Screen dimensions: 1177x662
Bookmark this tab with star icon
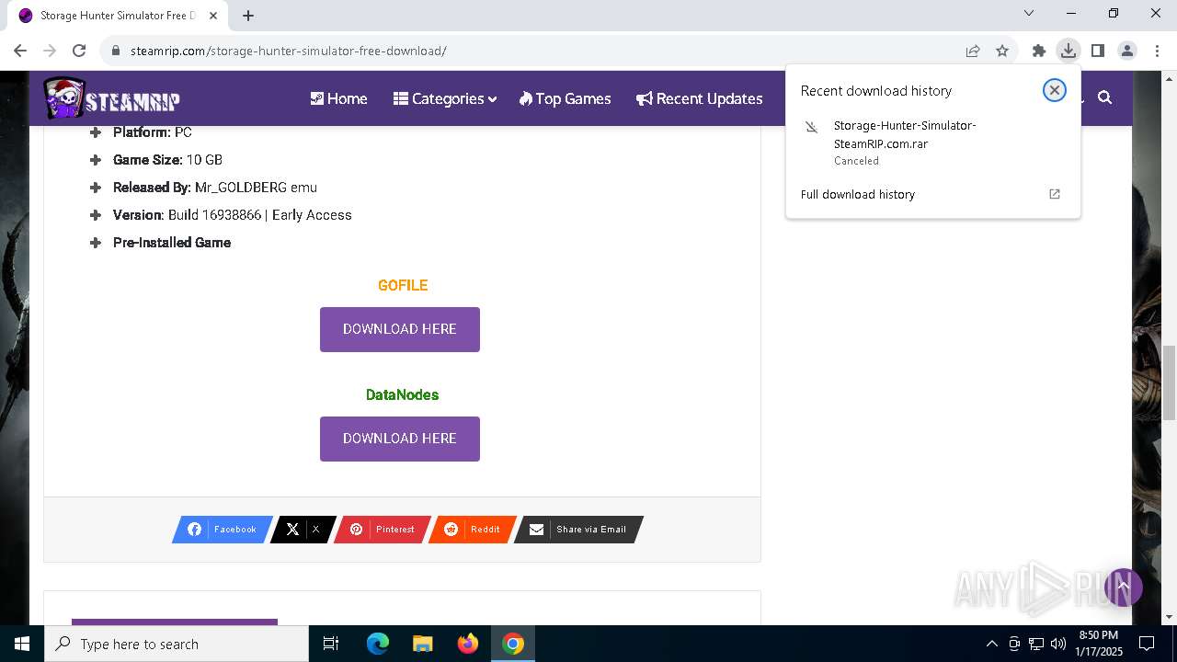click(1002, 51)
